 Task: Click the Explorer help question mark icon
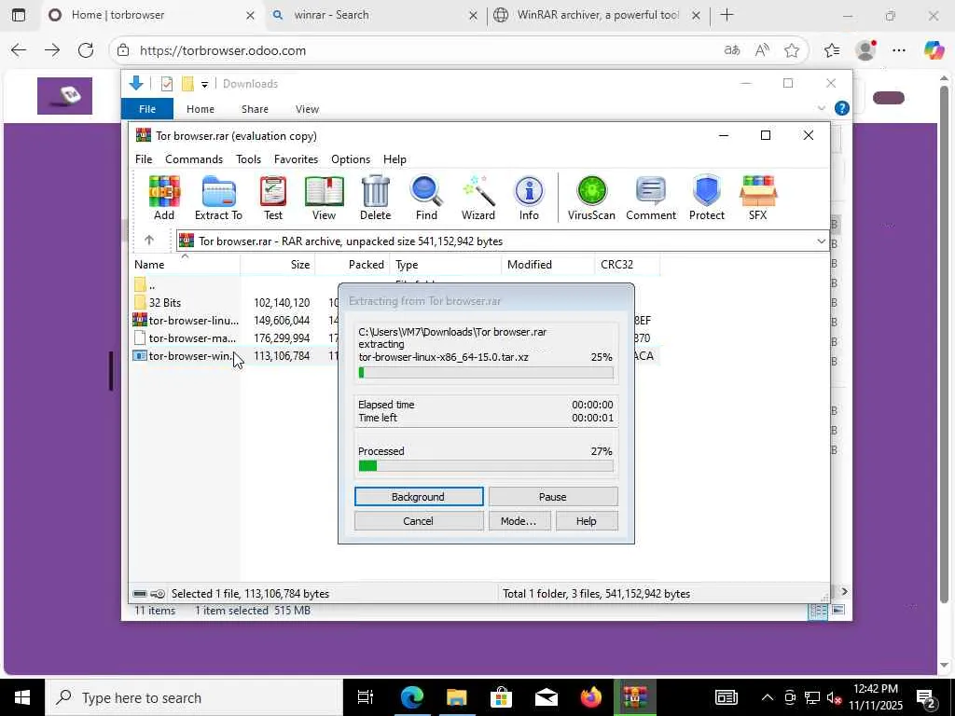(x=842, y=108)
